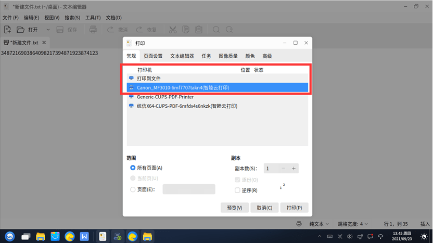Open the 纯文本 syntax dropdown
Viewport: 433px width, 243px height.
click(319, 224)
